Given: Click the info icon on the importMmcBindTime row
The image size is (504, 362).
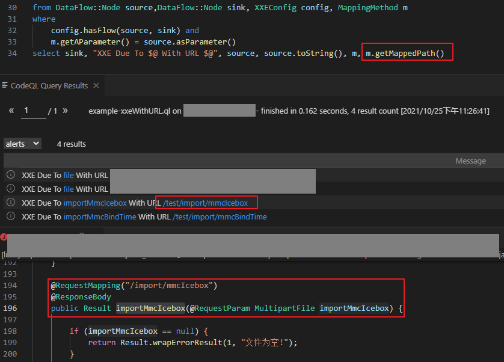Looking at the screenshot, I should coord(11,216).
